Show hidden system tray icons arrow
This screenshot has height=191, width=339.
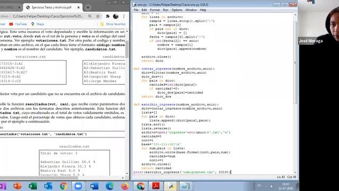(266, 186)
